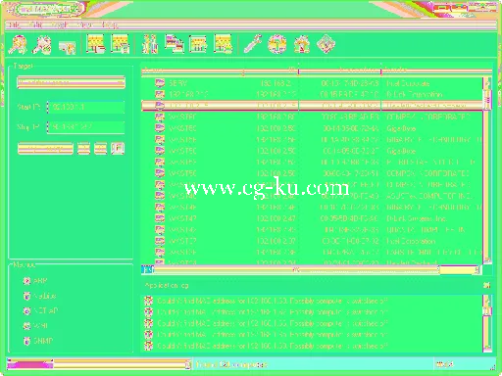Image resolution: width=502 pixels, height=376 pixels.
Task: Click the magnifier Find MAC addresses toolbar icon
Action: point(18,45)
